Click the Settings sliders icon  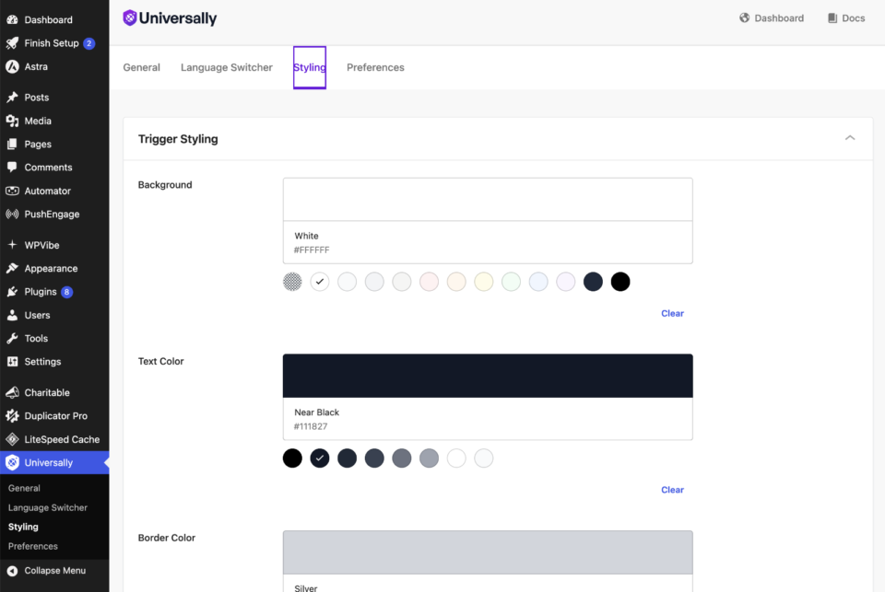(x=12, y=362)
